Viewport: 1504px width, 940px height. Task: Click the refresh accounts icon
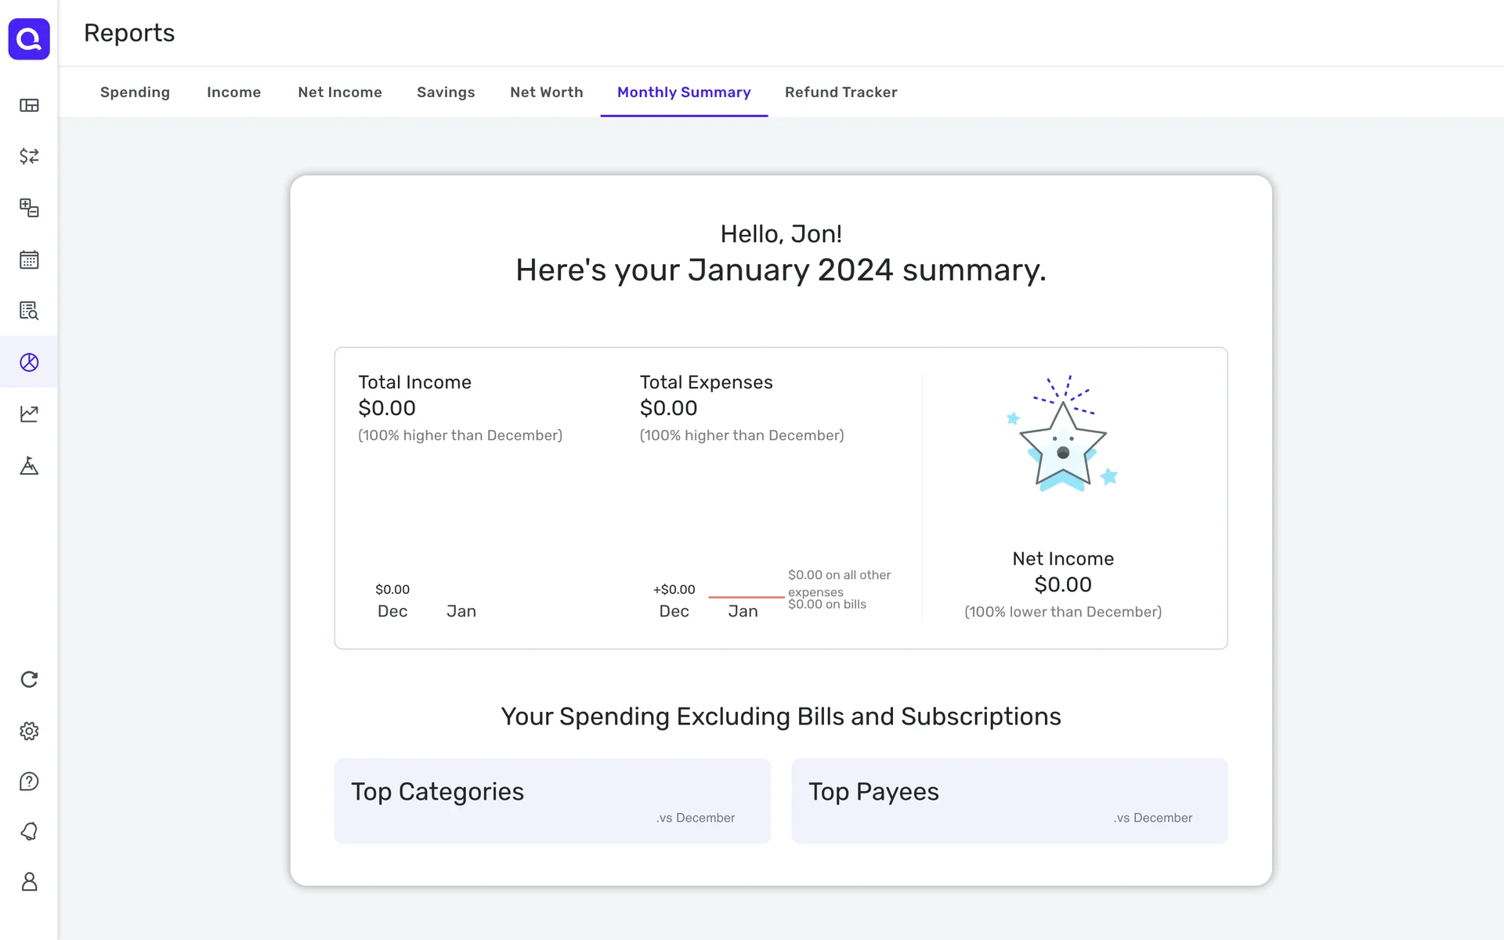[x=29, y=679]
